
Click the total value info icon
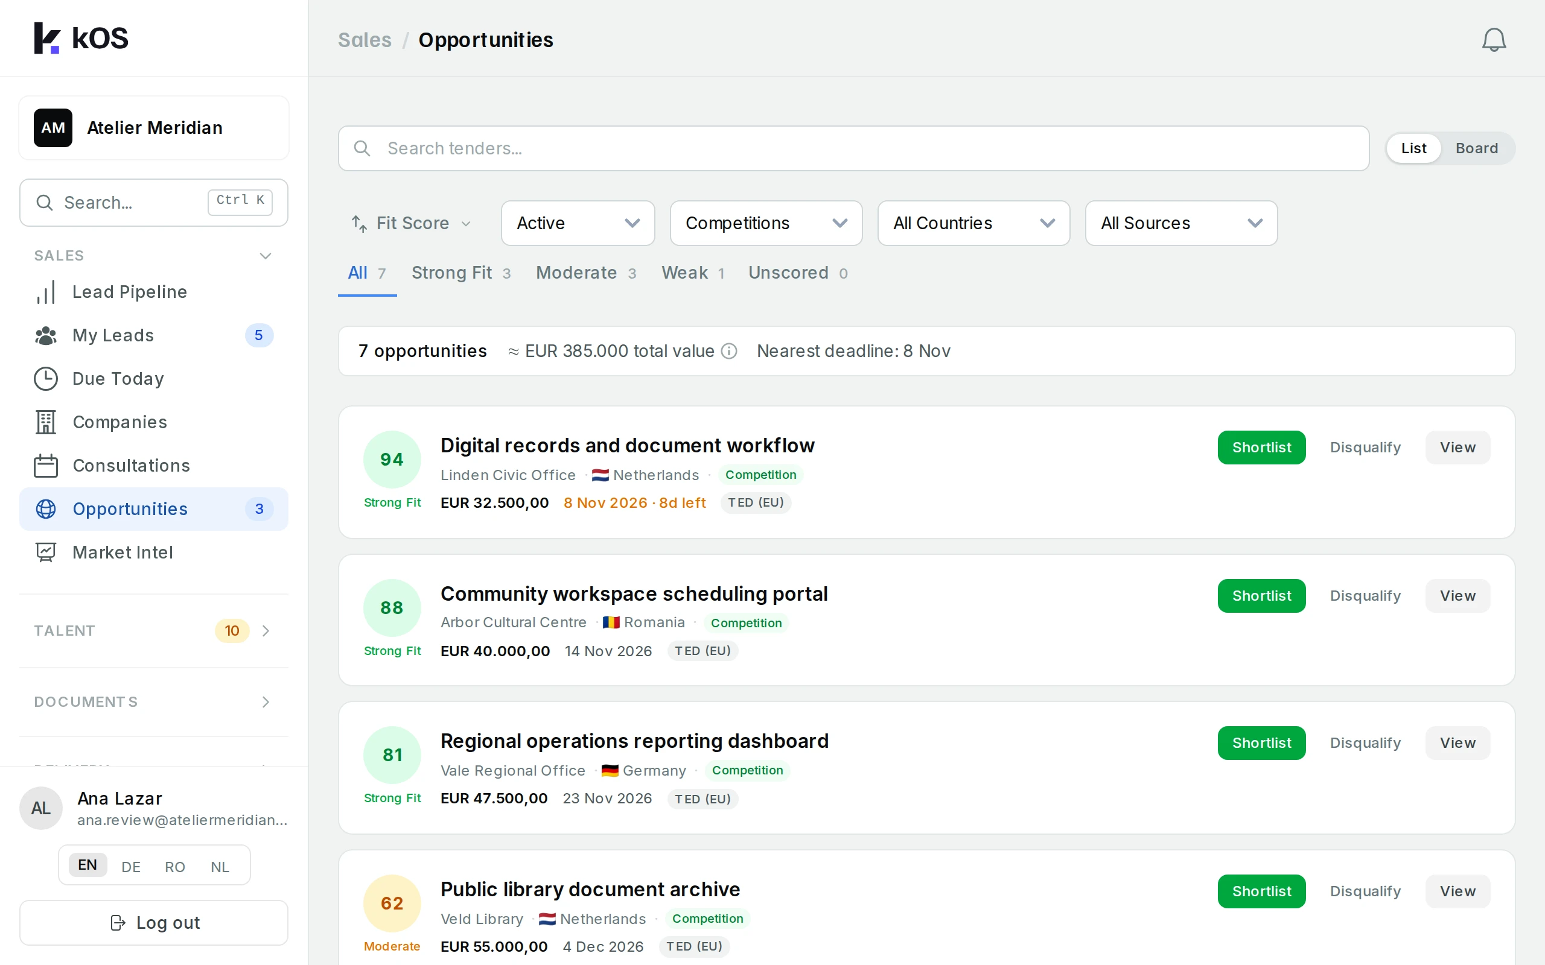tap(729, 351)
